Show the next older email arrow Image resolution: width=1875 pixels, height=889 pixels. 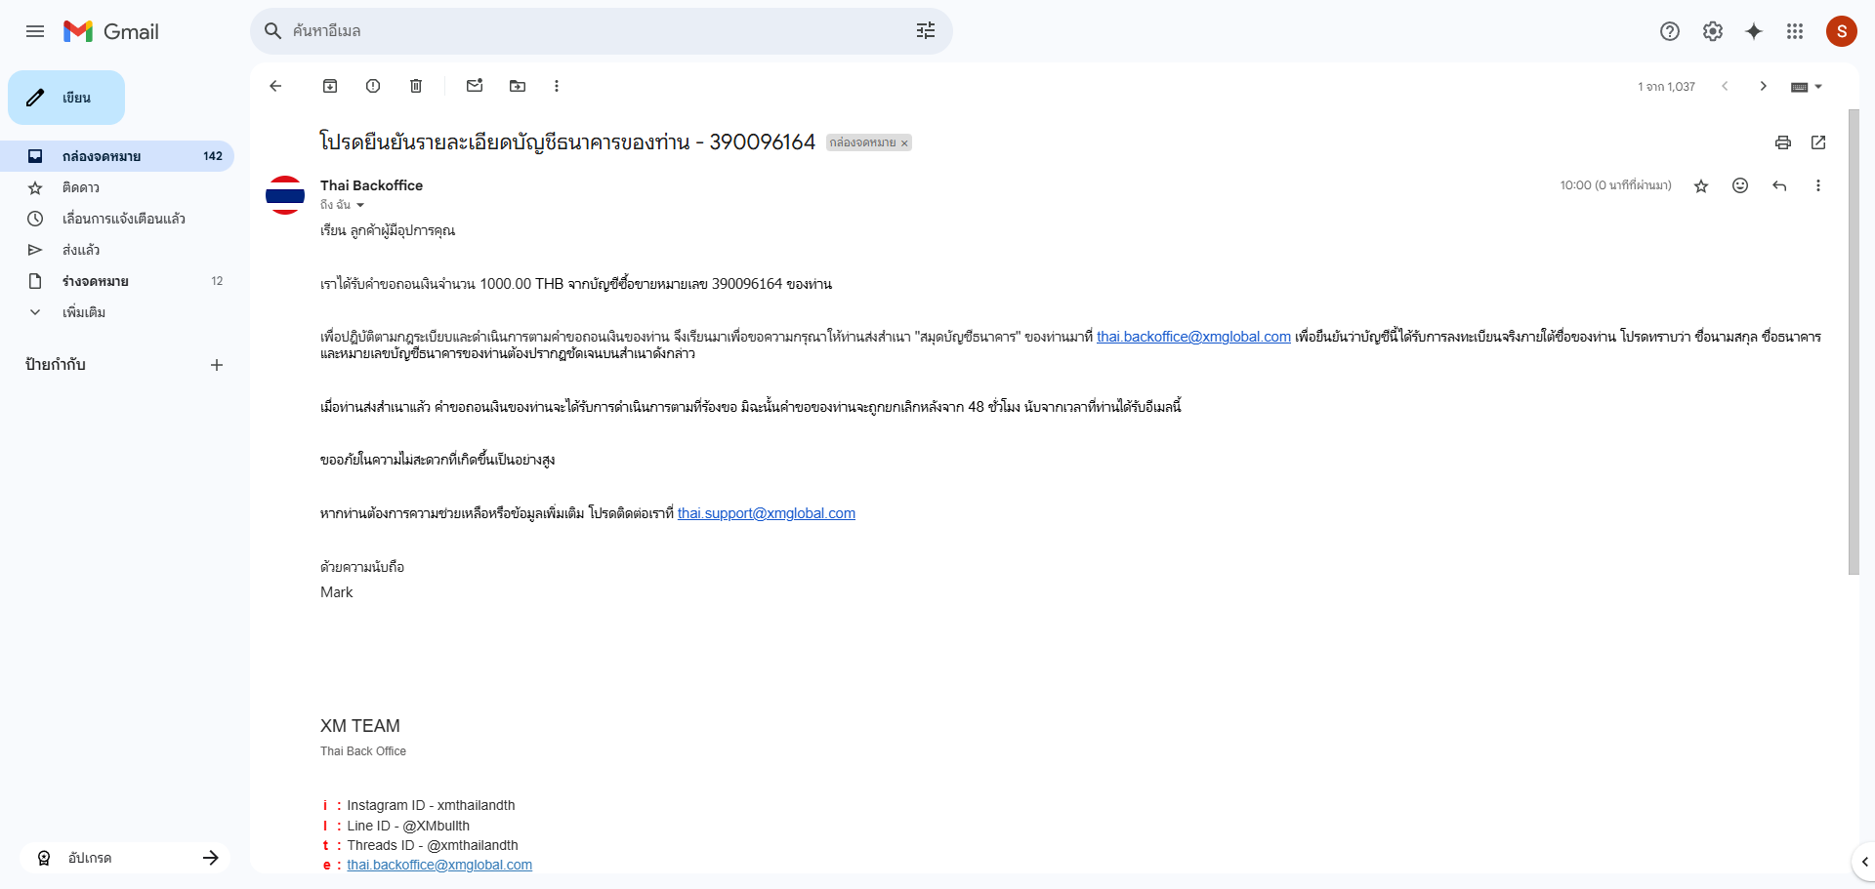click(1763, 86)
